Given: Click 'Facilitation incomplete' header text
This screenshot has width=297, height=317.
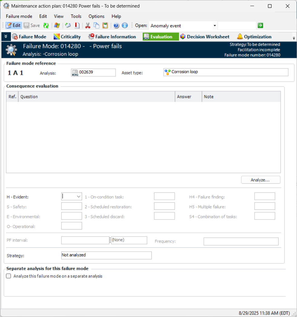Looking at the screenshot, I should pyautogui.click(x=259, y=50).
